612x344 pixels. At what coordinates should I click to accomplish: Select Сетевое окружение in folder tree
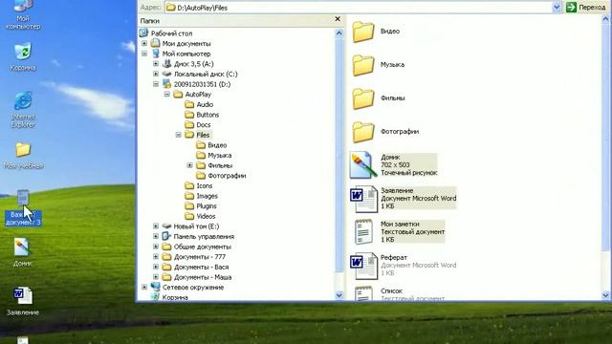pyautogui.click(x=193, y=287)
